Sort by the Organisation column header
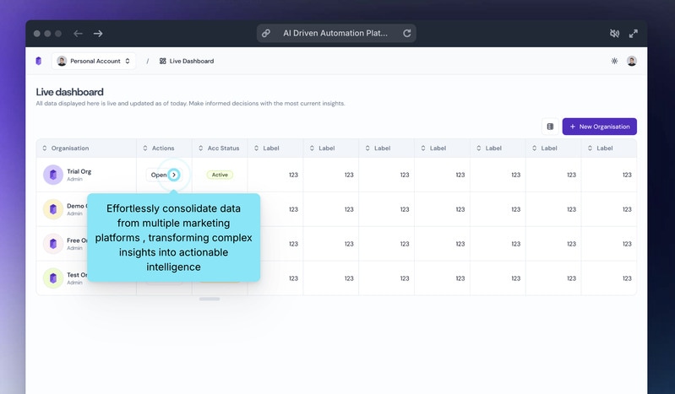The image size is (675, 394). click(69, 148)
